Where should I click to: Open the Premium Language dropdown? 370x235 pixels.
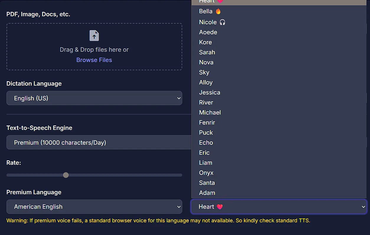pos(94,207)
